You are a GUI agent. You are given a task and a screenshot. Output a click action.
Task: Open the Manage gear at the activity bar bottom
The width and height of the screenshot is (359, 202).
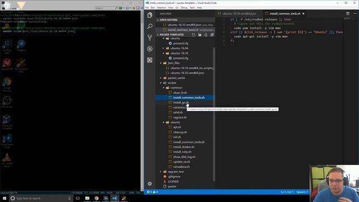150,183
